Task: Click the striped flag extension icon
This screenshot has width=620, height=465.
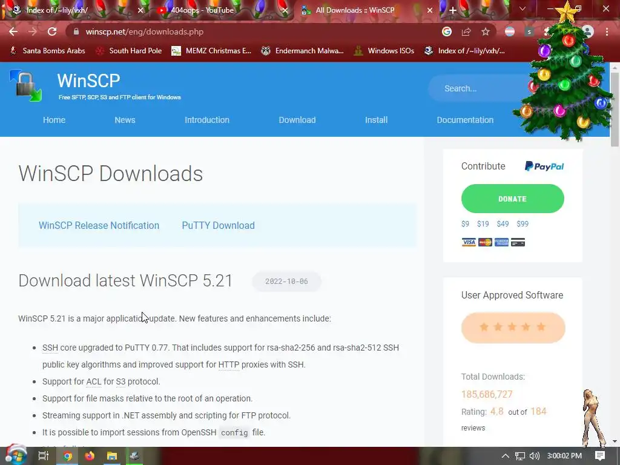Action: pyautogui.click(x=510, y=31)
